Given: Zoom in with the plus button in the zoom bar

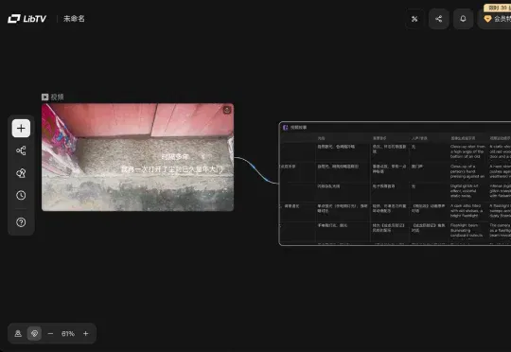Looking at the screenshot, I should (86, 333).
